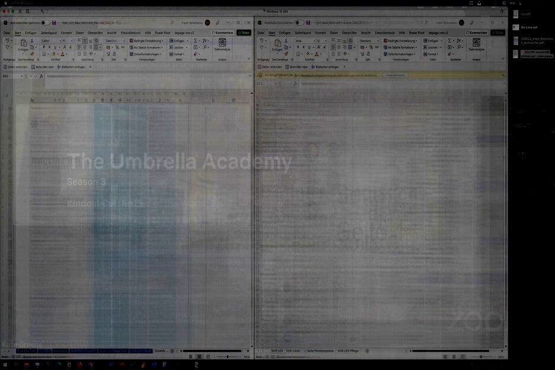The height and width of the screenshot is (370, 555).
Task: Open the Windows Start button on taskbar
Action: [5, 364]
